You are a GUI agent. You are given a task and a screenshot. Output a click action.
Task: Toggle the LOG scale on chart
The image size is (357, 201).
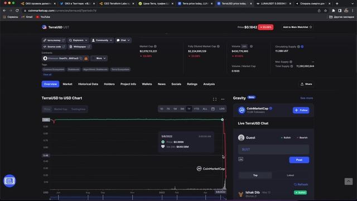click(x=222, y=109)
